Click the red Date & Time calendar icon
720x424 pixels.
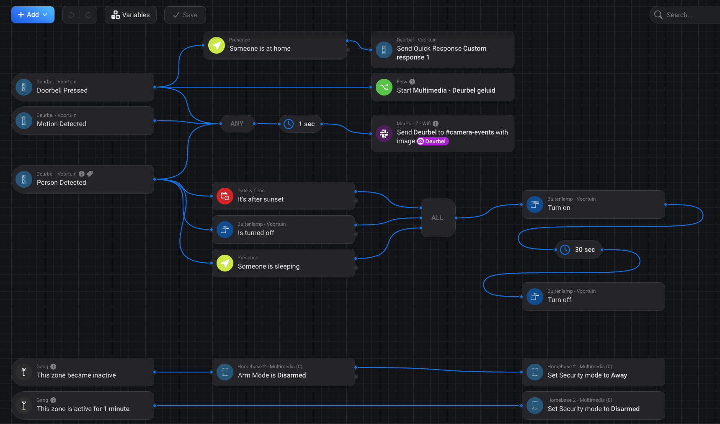click(225, 196)
